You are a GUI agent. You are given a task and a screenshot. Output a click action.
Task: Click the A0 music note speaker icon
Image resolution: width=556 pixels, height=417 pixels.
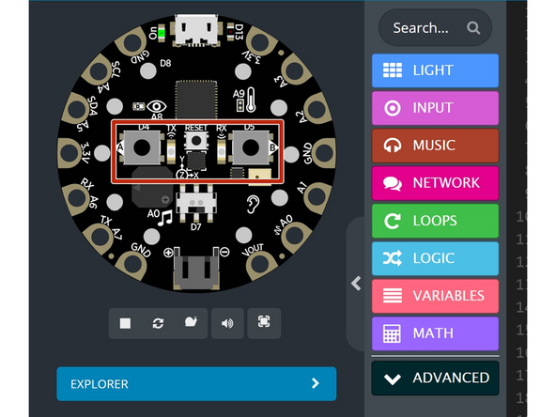pyautogui.click(x=165, y=217)
